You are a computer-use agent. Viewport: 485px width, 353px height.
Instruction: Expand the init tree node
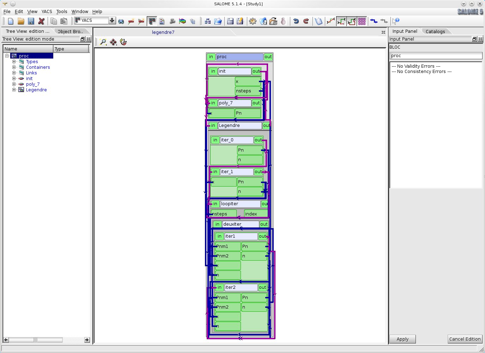tap(14, 78)
